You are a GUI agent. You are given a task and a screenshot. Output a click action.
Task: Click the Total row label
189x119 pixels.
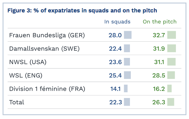click(17, 102)
